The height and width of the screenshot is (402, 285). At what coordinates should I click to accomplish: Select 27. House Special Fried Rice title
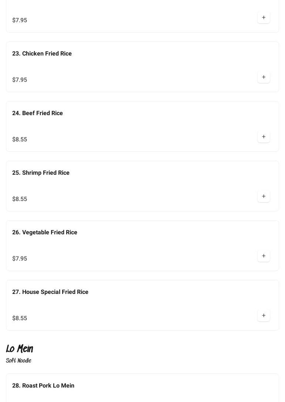pos(50,292)
